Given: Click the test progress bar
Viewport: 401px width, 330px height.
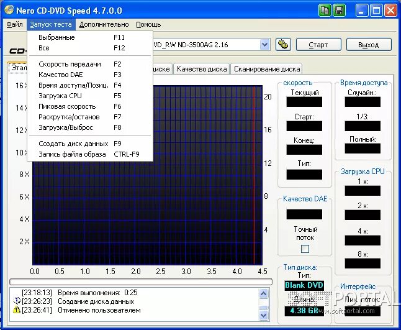Looking at the screenshot, I should coord(141,282).
